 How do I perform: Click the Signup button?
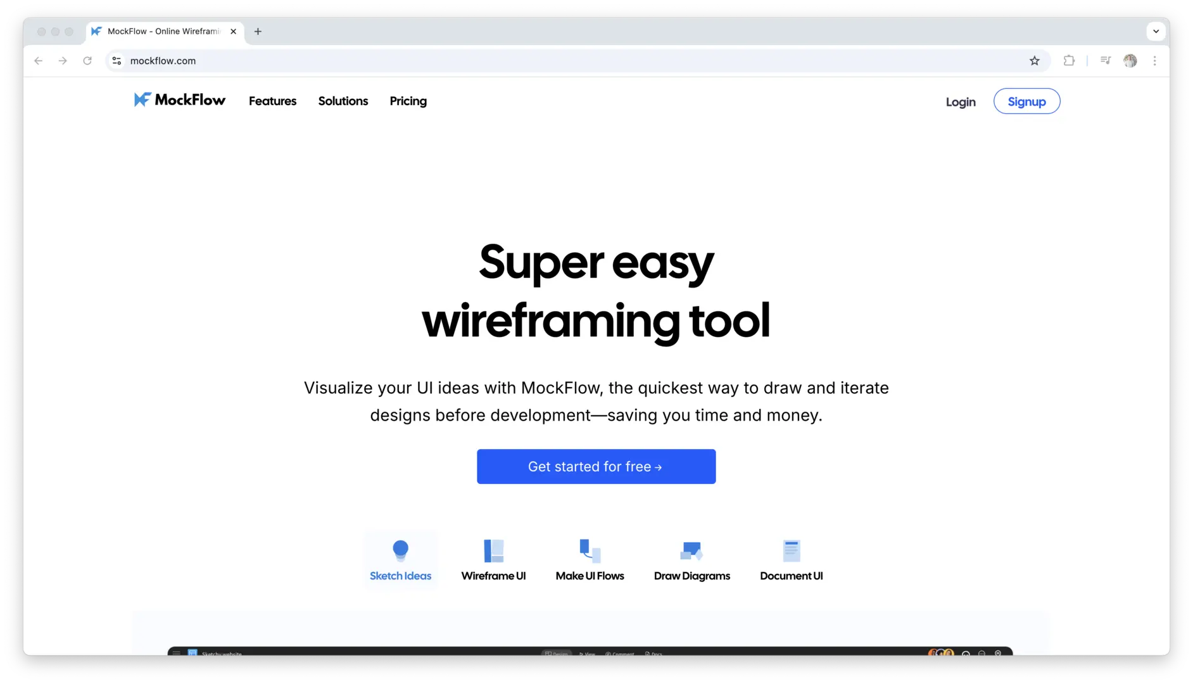pyautogui.click(x=1026, y=101)
